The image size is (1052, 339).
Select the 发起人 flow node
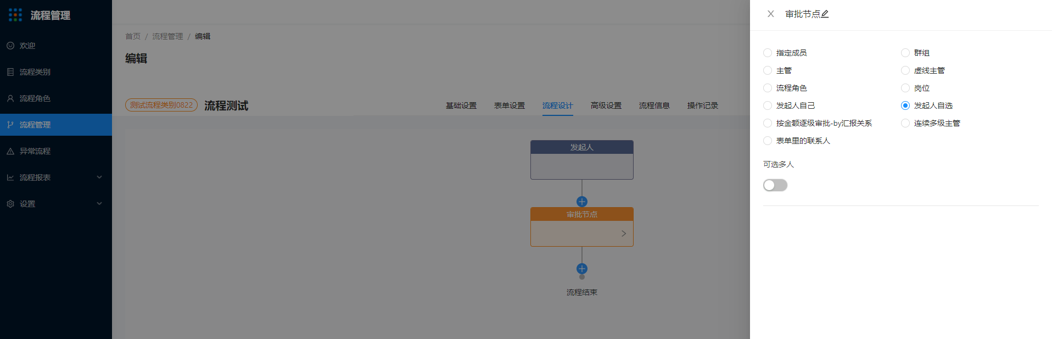coord(582,160)
